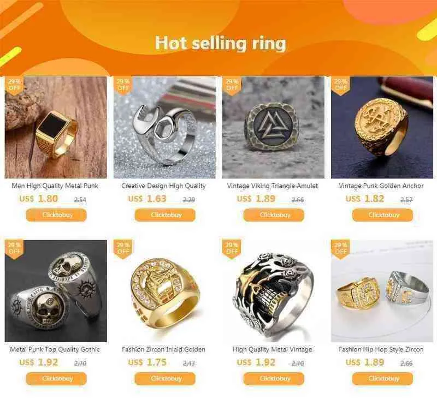Screen dimensions: 437x405
Task: Open the skull with roses ring image
Action: (273, 291)
